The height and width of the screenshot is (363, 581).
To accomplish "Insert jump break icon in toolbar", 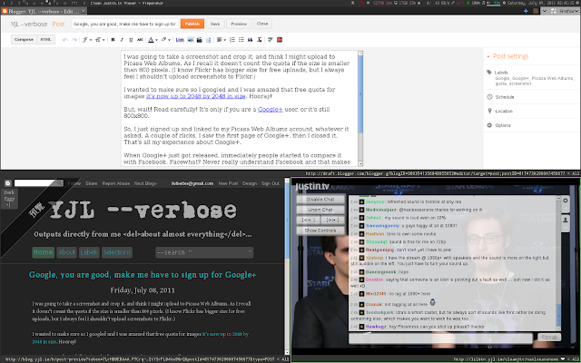I will 208,40.
